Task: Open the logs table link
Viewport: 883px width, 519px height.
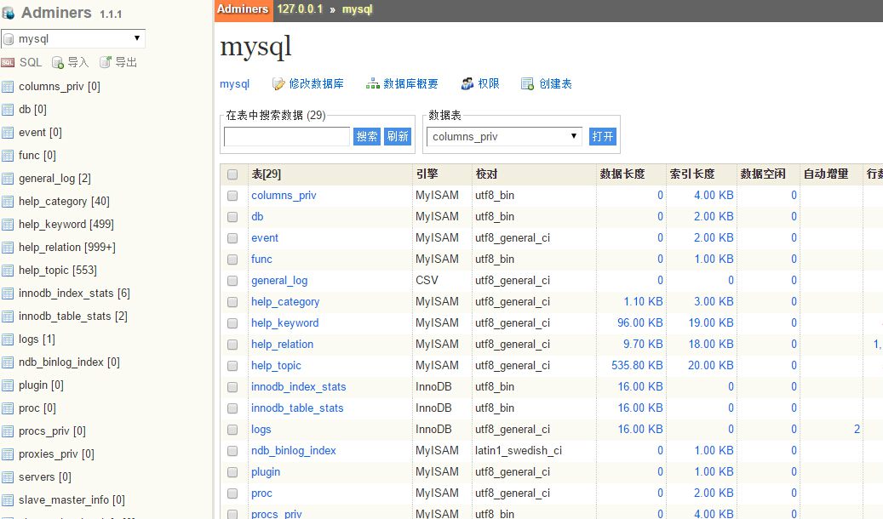Action: [x=261, y=430]
